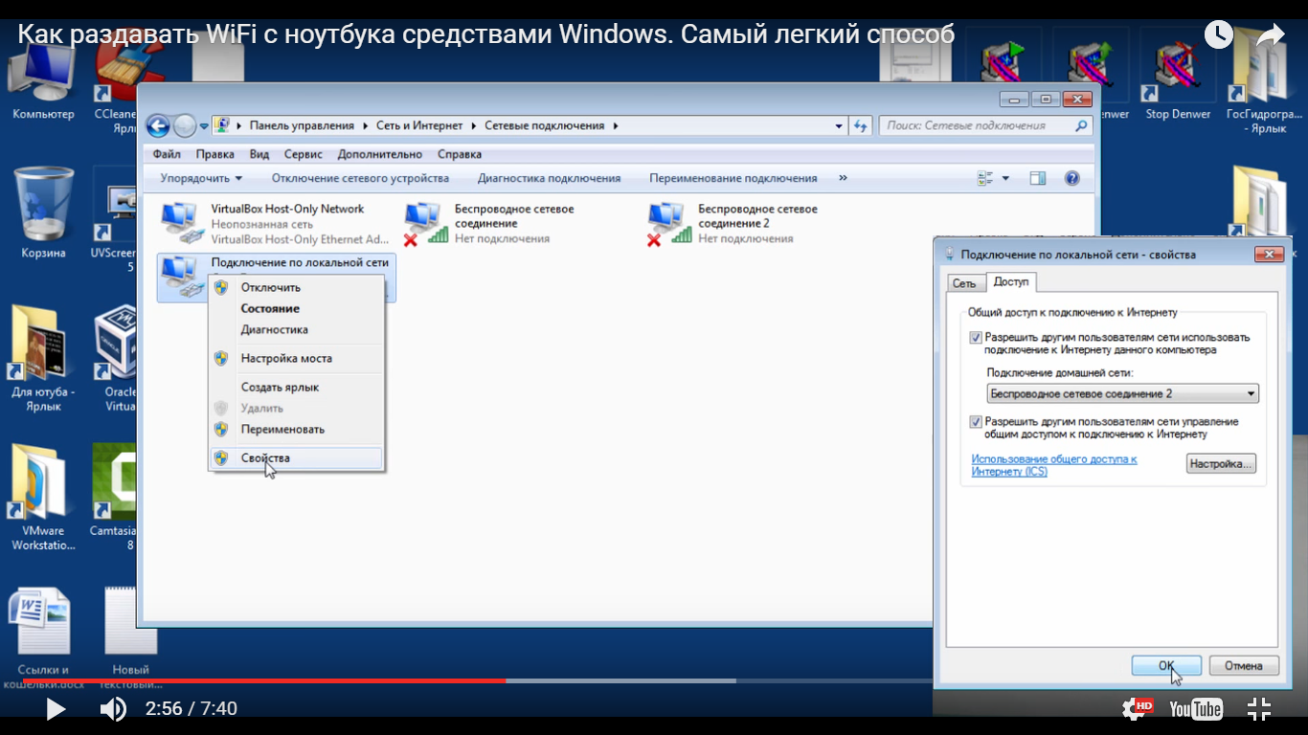Choose Диагностика in context menu
Image resolution: width=1308 pixels, height=735 pixels.
[x=296, y=329]
